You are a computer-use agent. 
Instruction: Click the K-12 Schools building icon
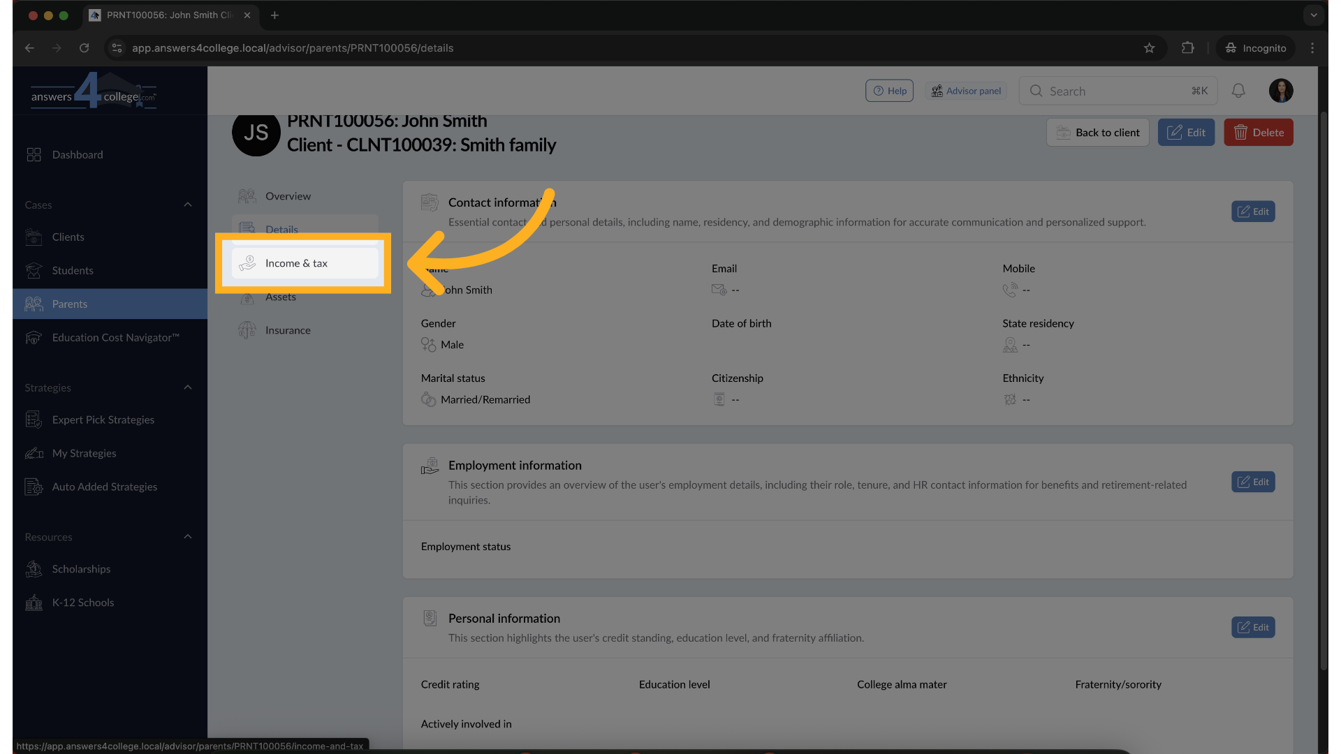click(x=34, y=603)
